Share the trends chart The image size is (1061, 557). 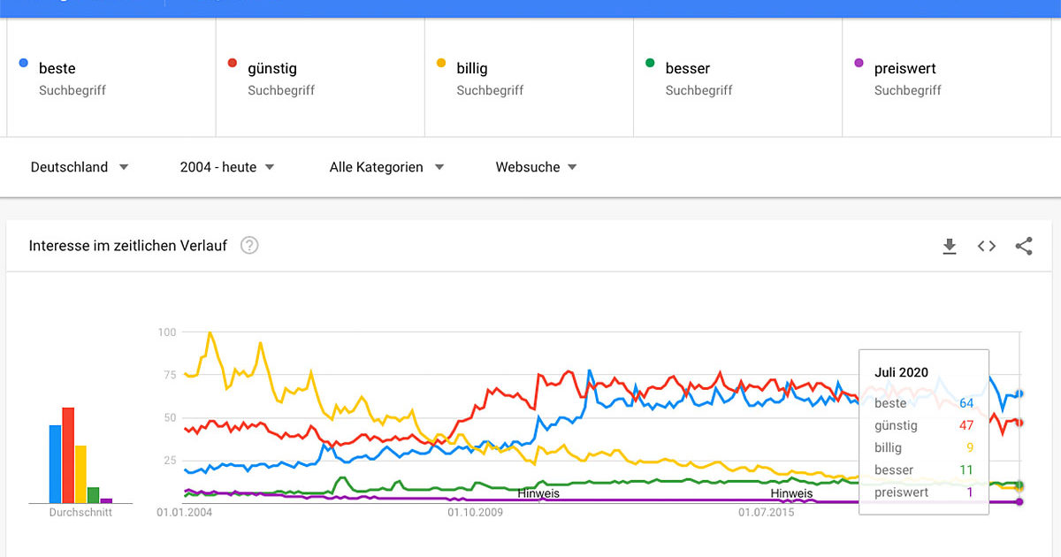point(1024,246)
